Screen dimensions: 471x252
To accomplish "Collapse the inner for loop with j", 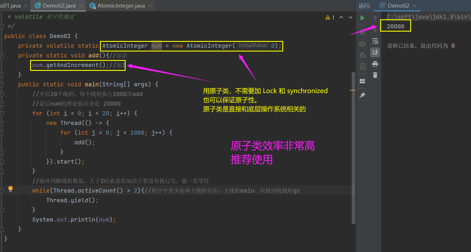I will (x=2, y=133).
